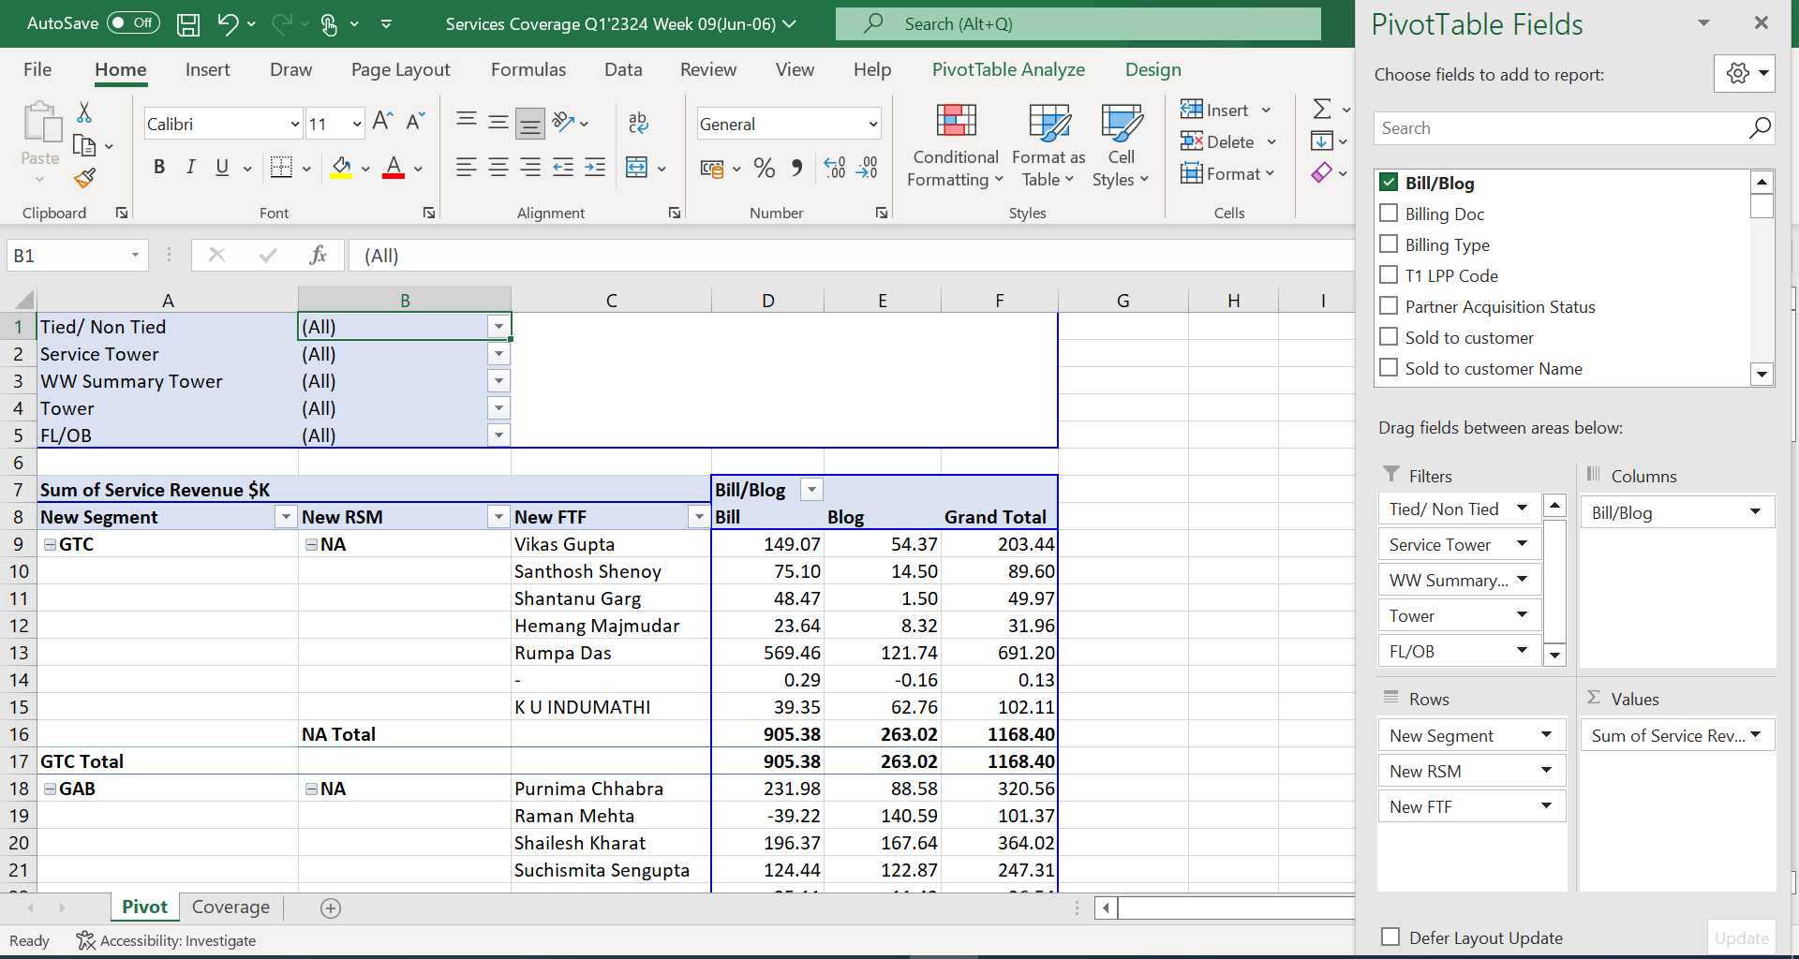The width and height of the screenshot is (1799, 959).
Task: Open the PivotTable Analyze tab
Action: (x=1008, y=69)
